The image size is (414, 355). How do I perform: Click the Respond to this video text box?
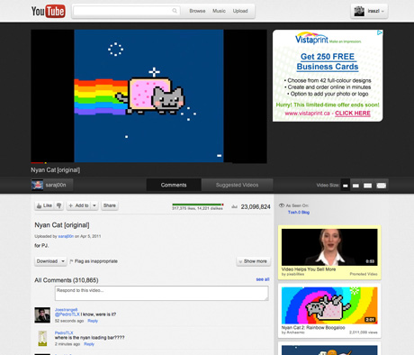[162, 293]
